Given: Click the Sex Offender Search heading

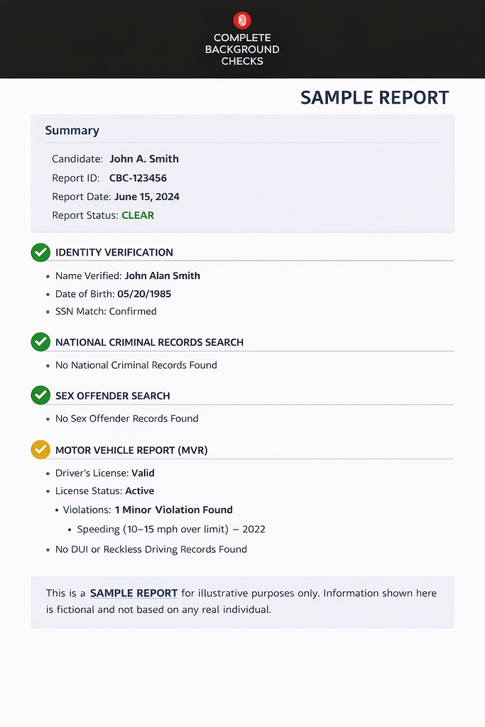Looking at the screenshot, I should [113, 396].
